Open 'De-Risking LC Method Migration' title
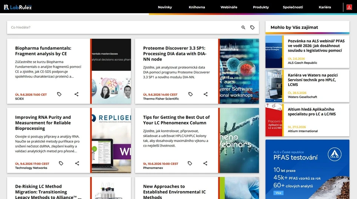 48,192
